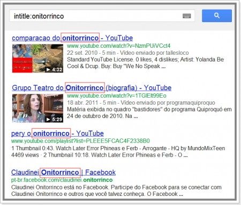
Task: Open "pery o onitorrinco - YouTube" result
Action: click(57, 134)
